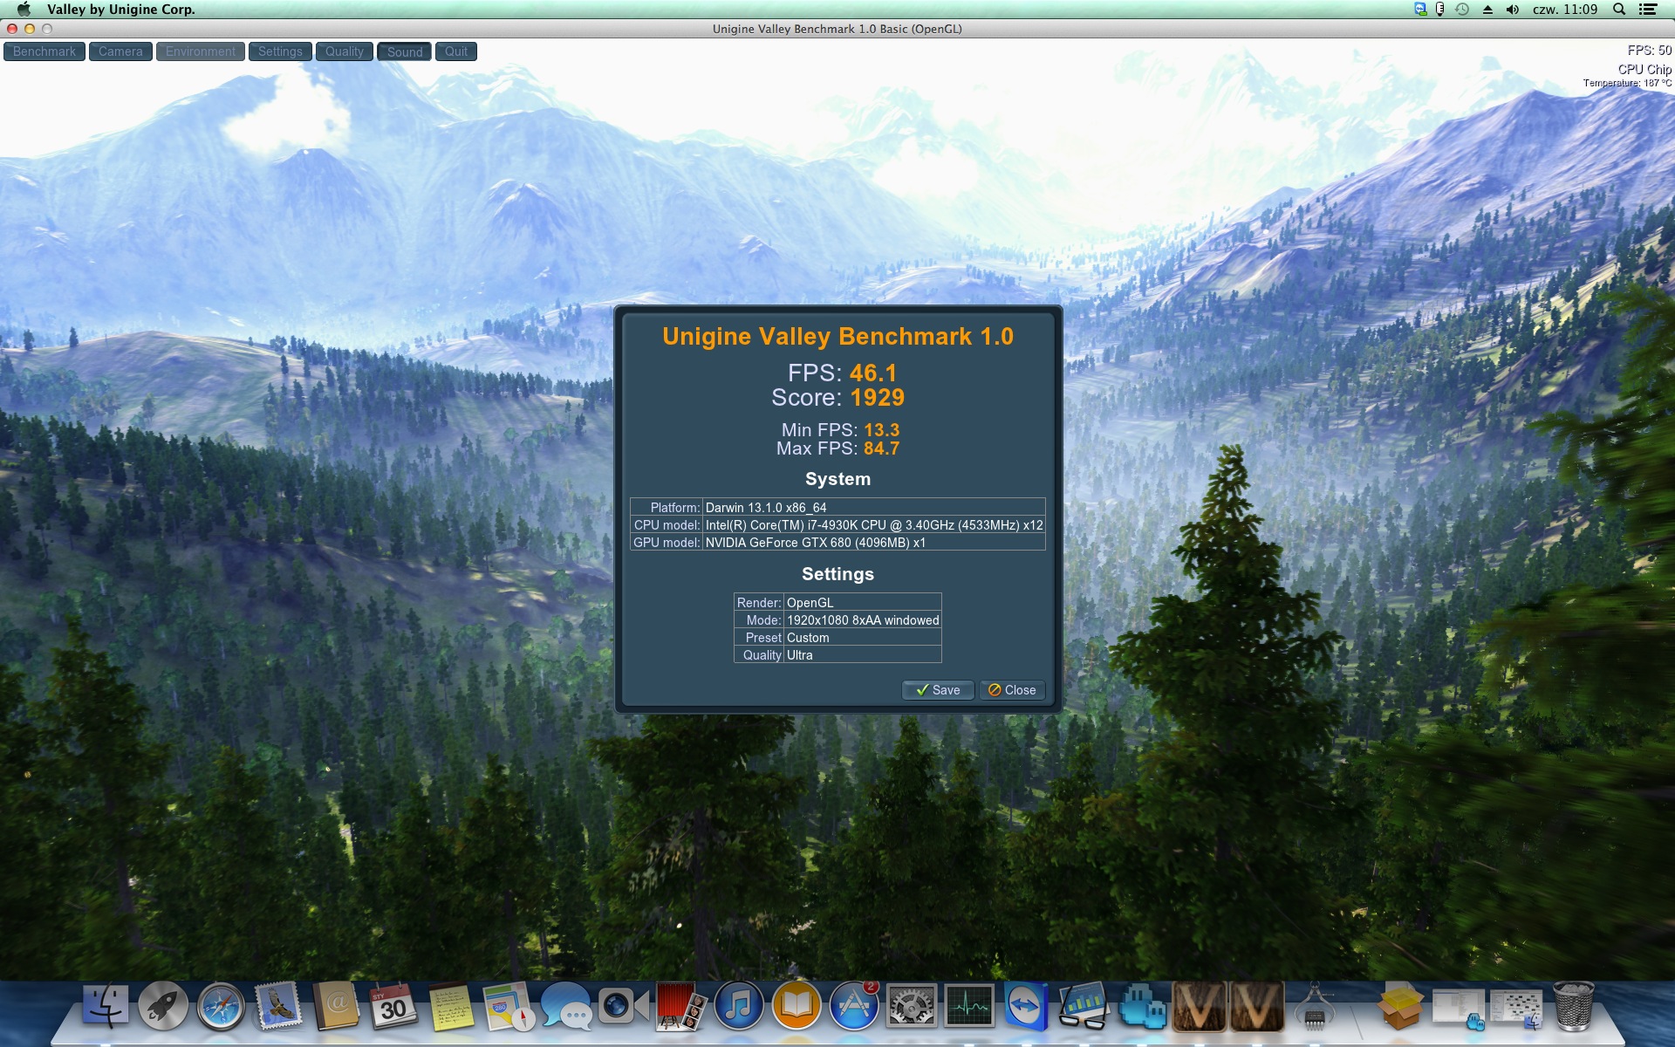Open Safari from the Dock
The image size is (1675, 1047).
point(221,1006)
